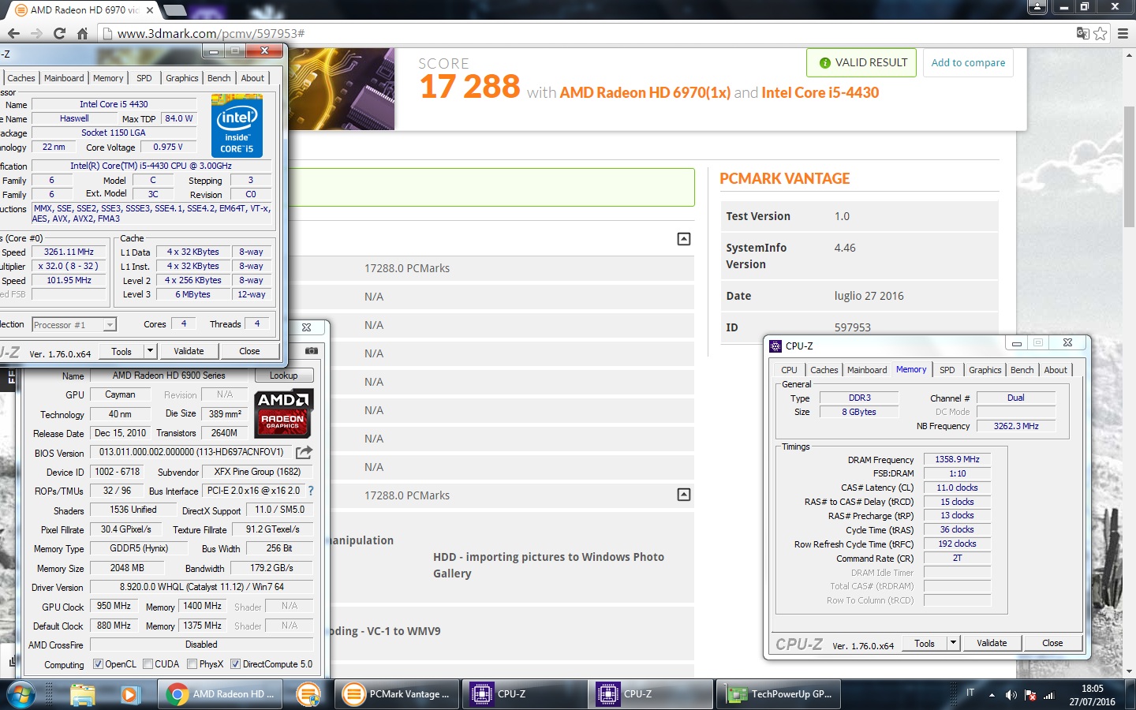The height and width of the screenshot is (710, 1136).
Task: Select About tab in right CPU-Z window
Action: point(1056,370)
